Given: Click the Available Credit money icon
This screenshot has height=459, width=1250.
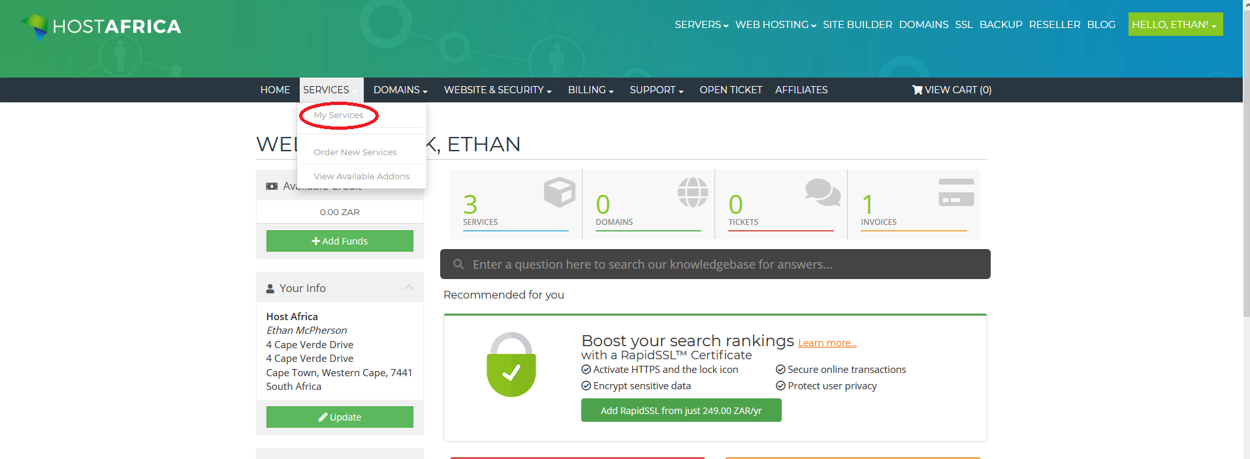Looking at the screenshot, I should [x=272, y=186].
